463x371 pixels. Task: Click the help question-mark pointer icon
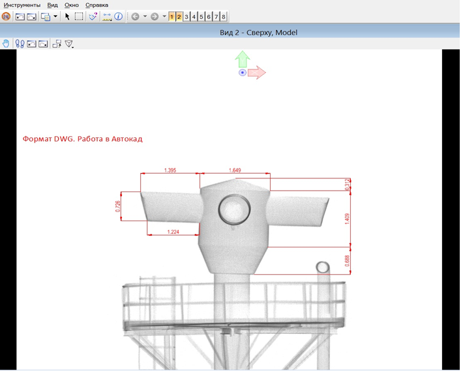(x=93, y=16)
